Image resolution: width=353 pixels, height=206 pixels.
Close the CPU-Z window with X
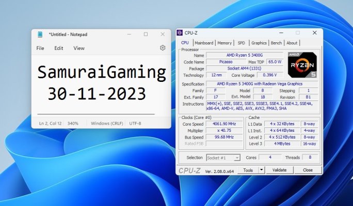tap(314, 33)
